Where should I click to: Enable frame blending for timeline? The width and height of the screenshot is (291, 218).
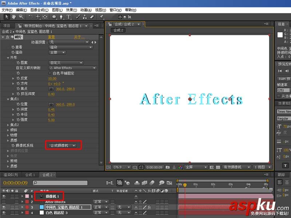pos(144,183)
